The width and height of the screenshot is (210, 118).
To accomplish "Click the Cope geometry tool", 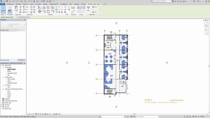I will [x=26, y=7].
